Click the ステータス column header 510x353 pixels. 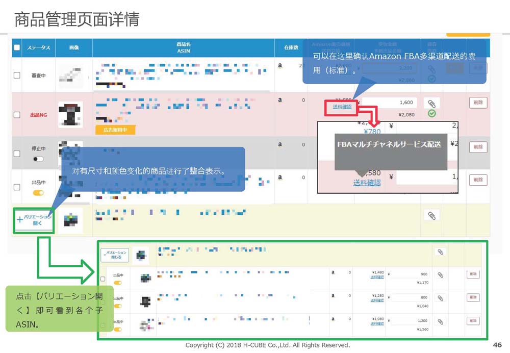coord(38,47)
